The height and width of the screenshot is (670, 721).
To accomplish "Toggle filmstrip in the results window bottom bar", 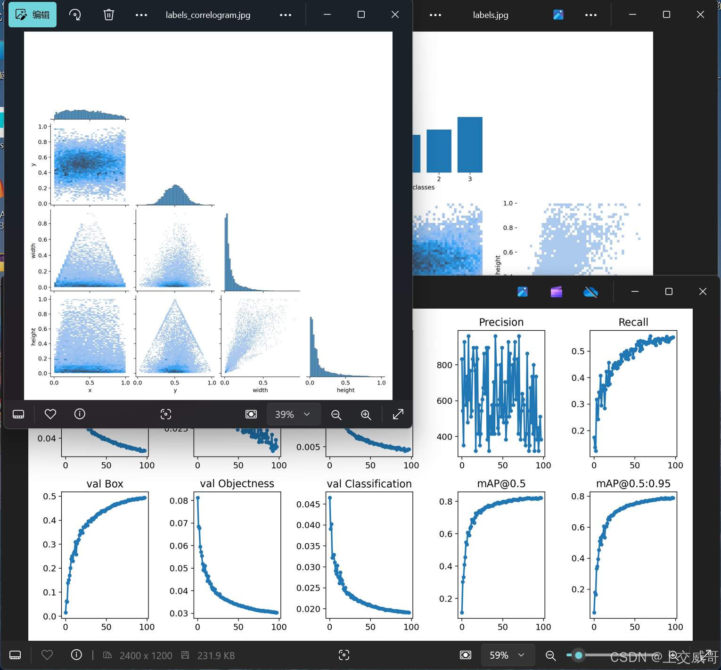I will (x=15, y=655).
